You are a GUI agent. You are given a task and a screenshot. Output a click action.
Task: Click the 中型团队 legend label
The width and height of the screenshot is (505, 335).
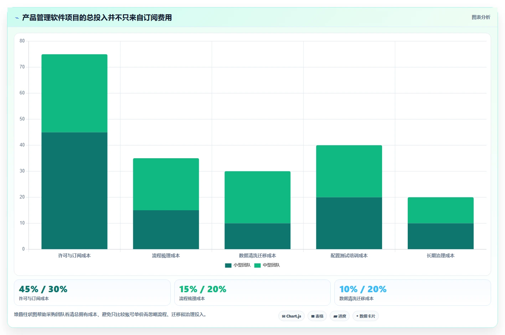(271, 265)
